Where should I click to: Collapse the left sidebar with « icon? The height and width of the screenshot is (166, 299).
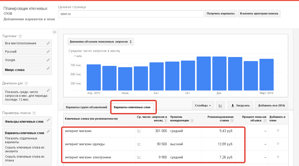tap(54, 32)
